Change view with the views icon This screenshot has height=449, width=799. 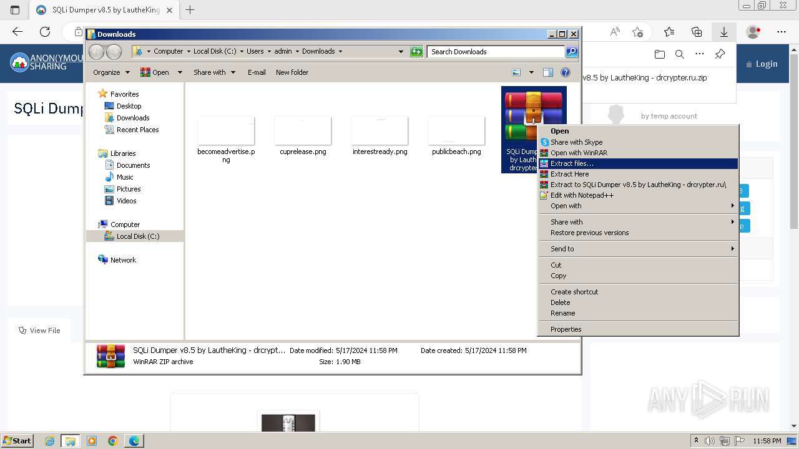tap(516, 72)
